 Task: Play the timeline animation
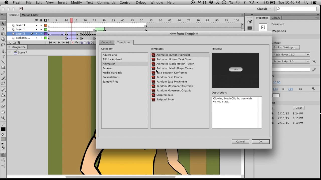pos(59,43)
